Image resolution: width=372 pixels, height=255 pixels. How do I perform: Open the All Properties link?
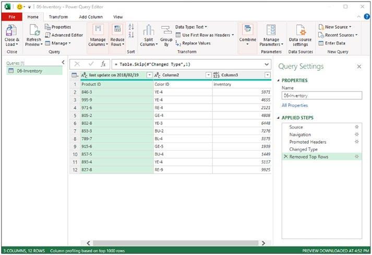click(295, 105)
